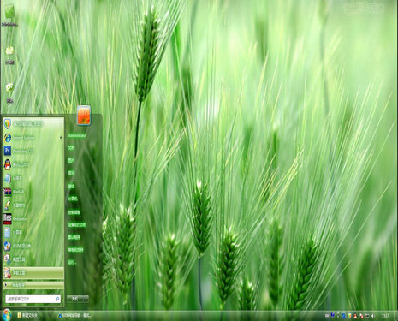Screen dimensions: 398x321
Task: Click the Start menu search box
Action: (33, 299)
